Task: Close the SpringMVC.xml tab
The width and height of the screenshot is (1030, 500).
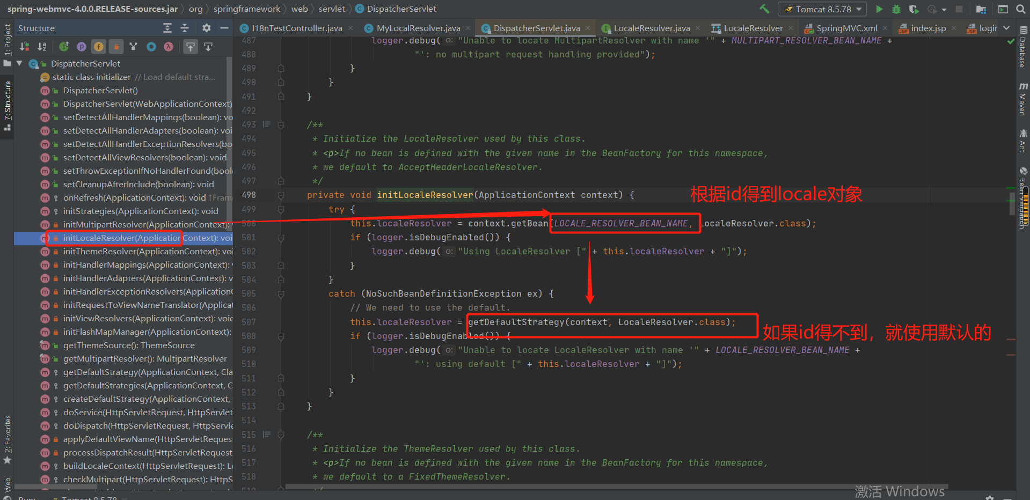Action: click(885, 28)
